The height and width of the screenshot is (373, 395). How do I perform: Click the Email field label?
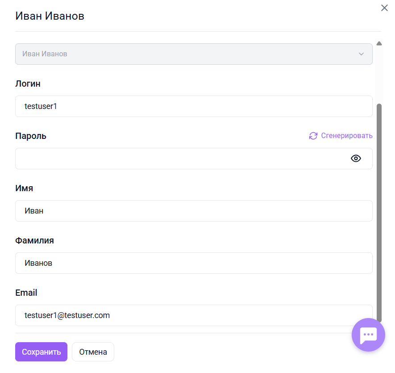(26, 293)
